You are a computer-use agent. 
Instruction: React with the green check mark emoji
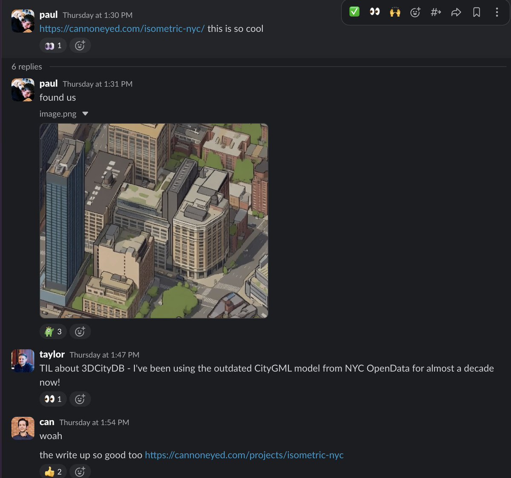(x=355, y=12)
